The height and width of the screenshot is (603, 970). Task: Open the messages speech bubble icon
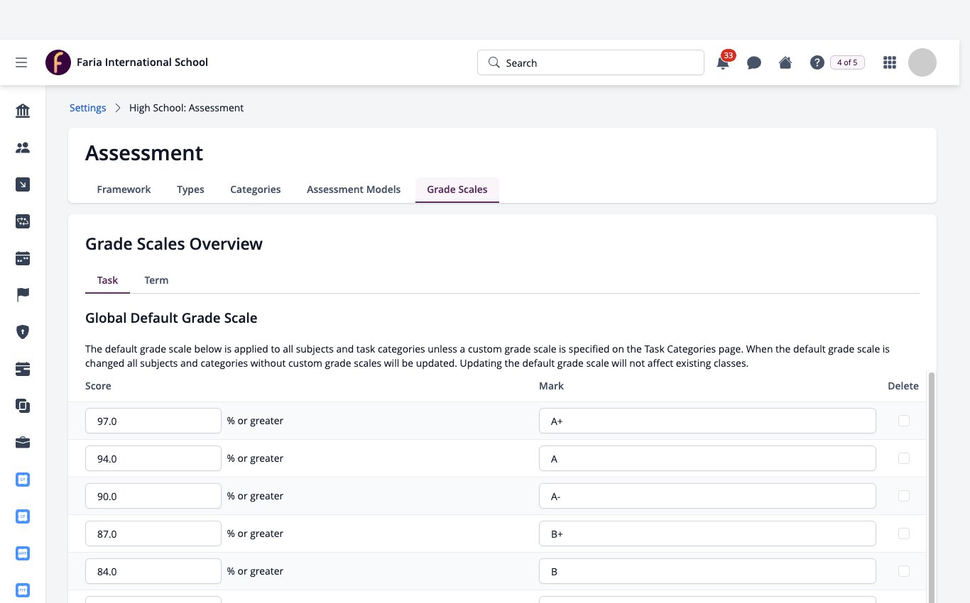(754, 62)
